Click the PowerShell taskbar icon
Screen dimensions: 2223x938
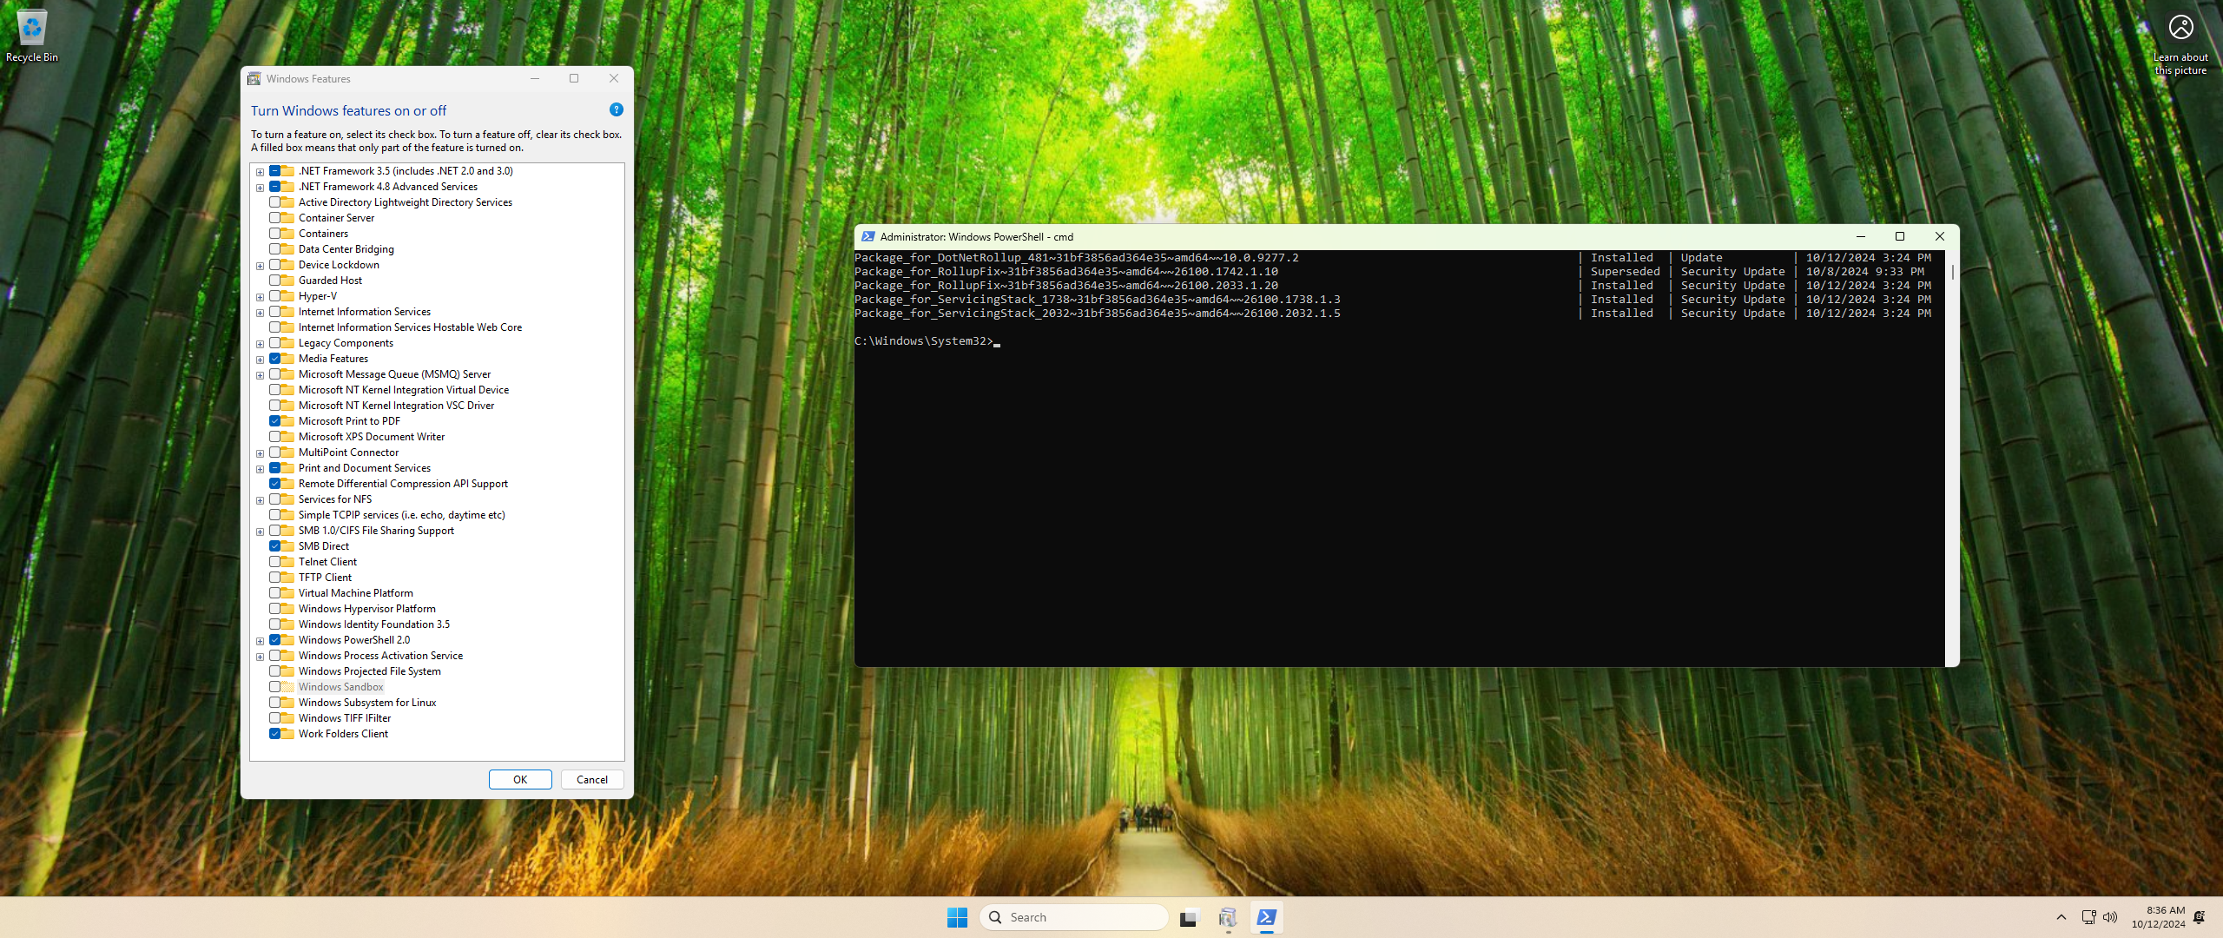pos(1267,917)
